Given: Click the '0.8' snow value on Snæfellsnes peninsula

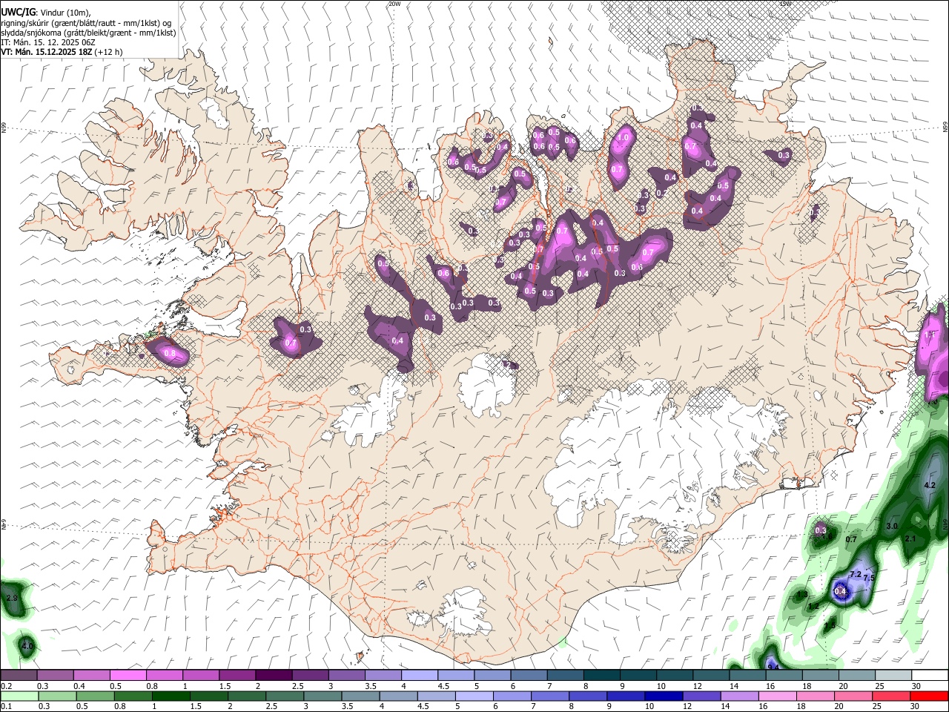Looking at the screenshot, I should [170, 354].
